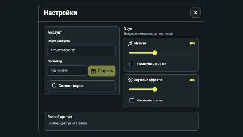Click the Музыка 40% value

(x=192, y=43)
